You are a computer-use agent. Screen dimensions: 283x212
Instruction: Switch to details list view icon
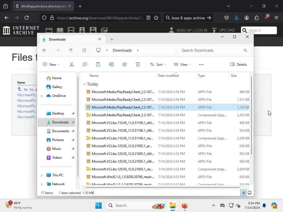pyautogui.click(x=243, y=193)
